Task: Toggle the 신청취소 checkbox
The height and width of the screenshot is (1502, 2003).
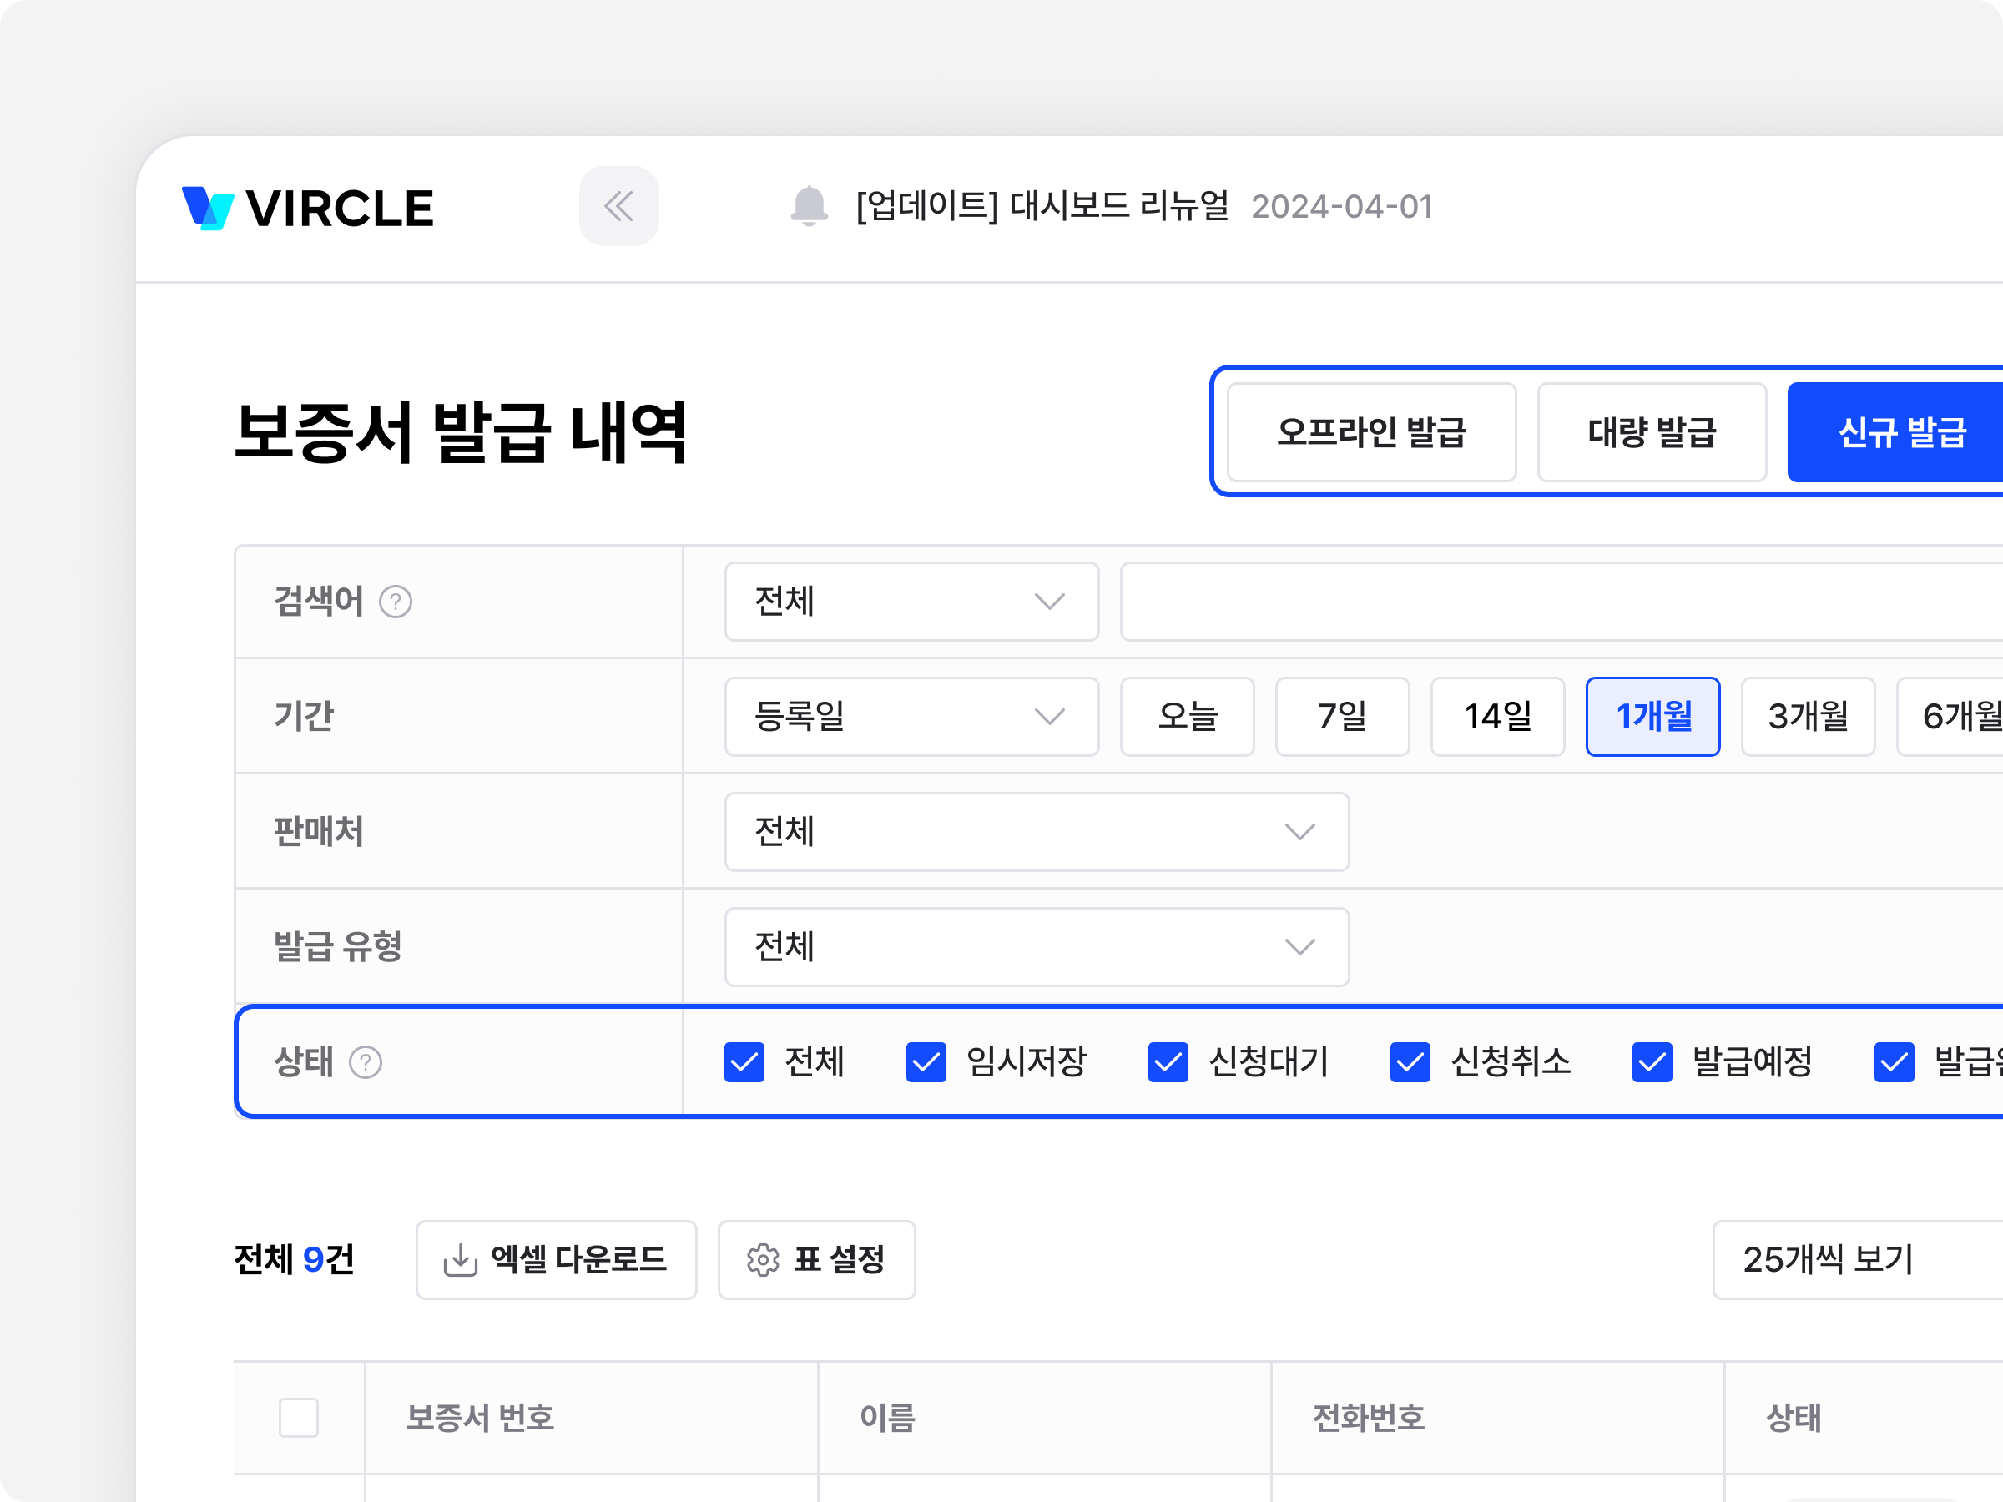Action: coord(1410,1062)
